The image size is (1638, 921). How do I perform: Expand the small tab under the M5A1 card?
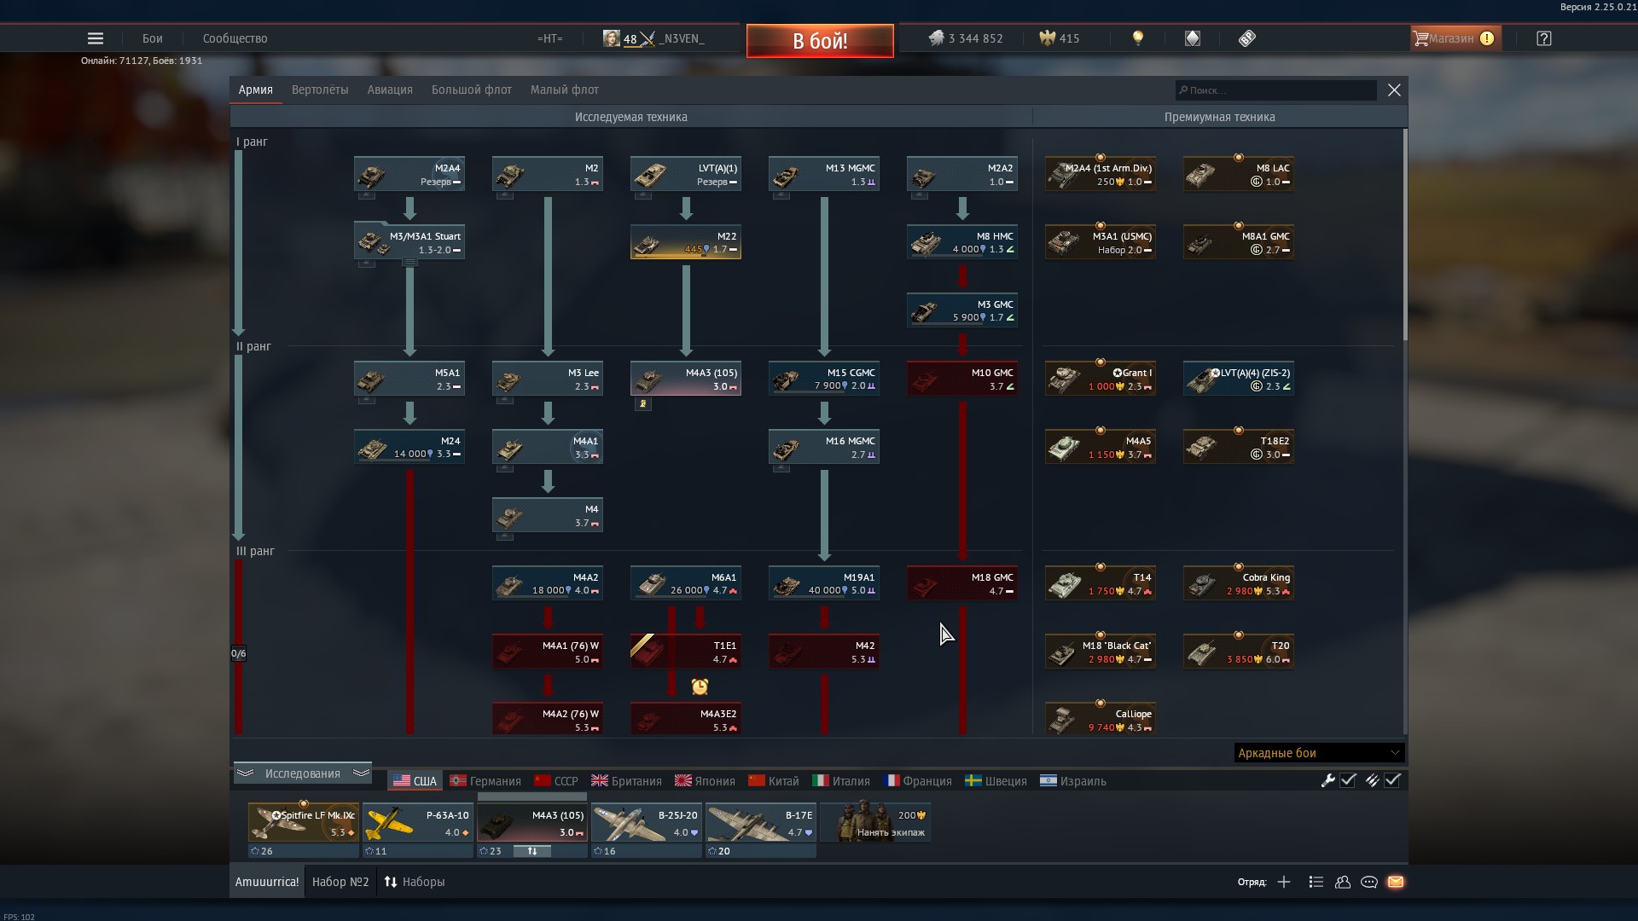[x=366, y=400]
